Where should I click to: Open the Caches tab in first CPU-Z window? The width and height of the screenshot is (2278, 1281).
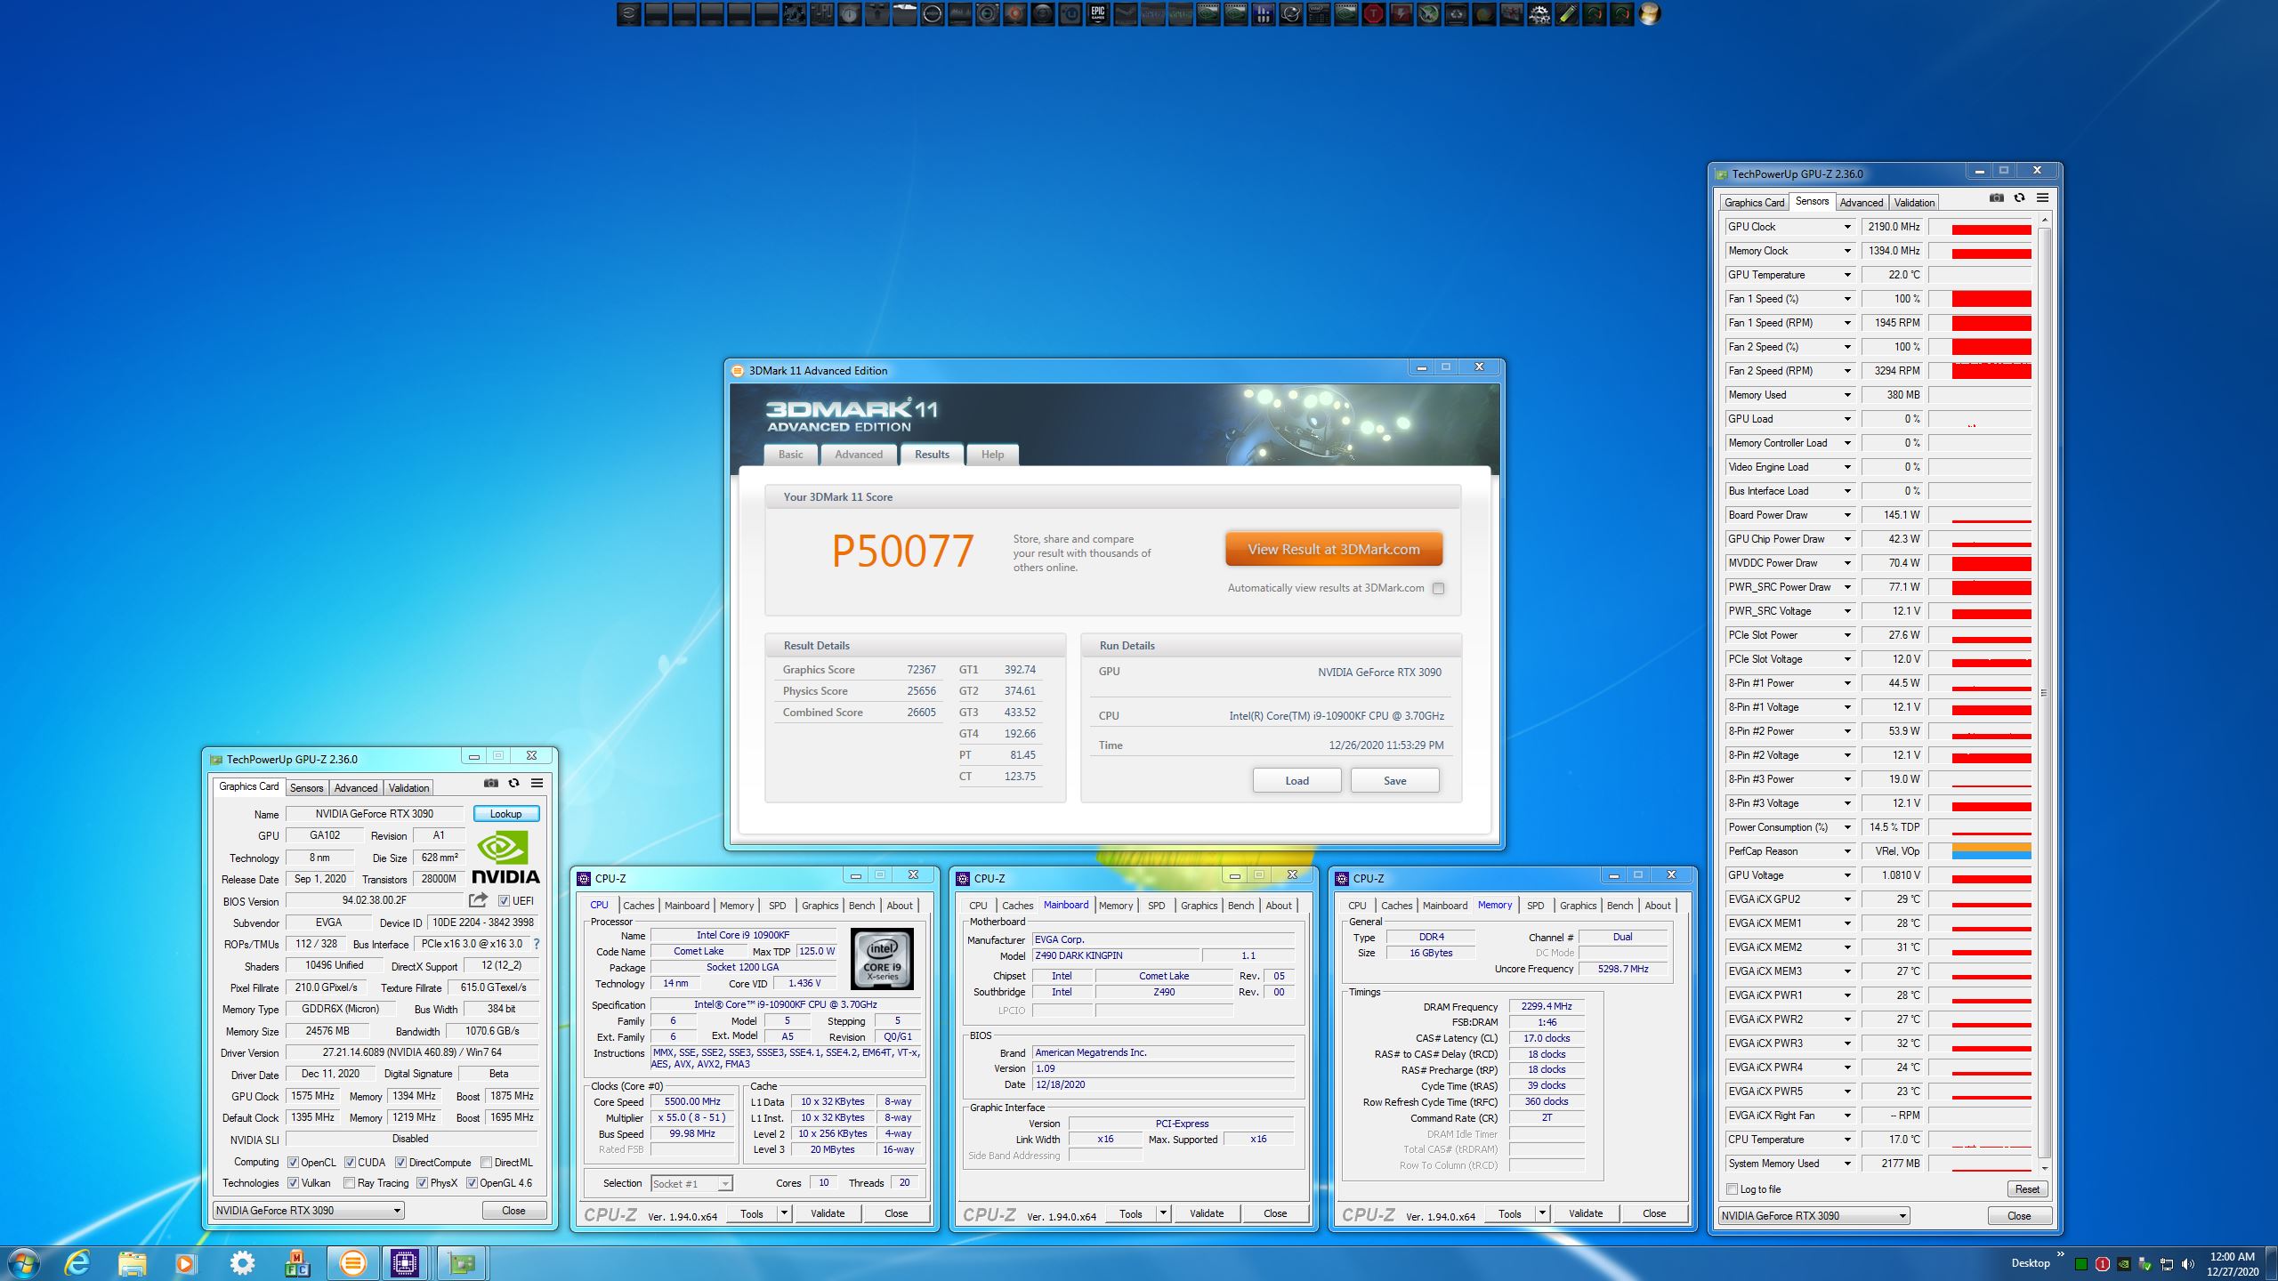(x=638, y=906)
